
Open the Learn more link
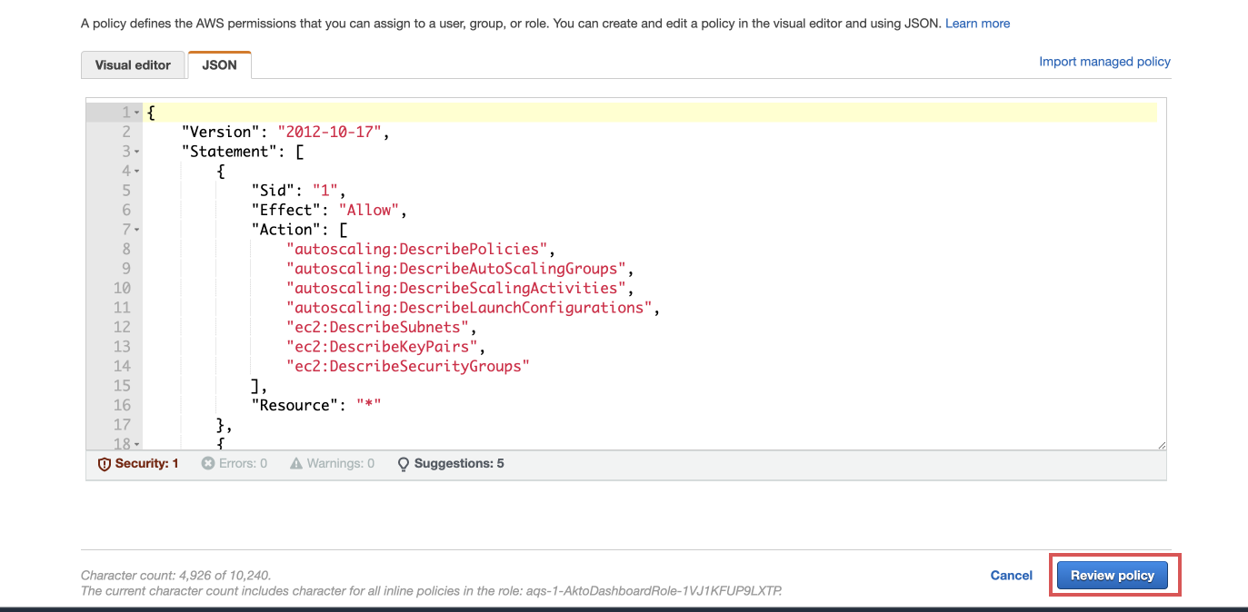[977, 23]
